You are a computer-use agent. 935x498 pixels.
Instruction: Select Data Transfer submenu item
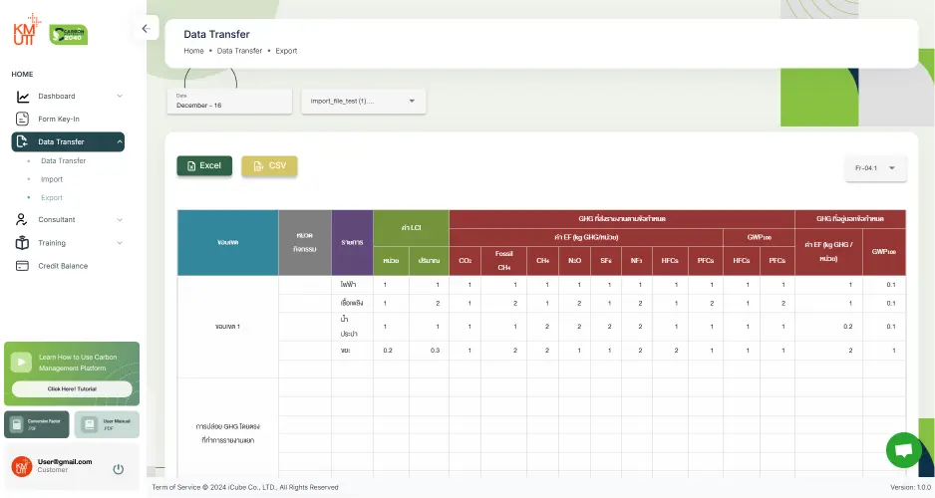(63, 160)
